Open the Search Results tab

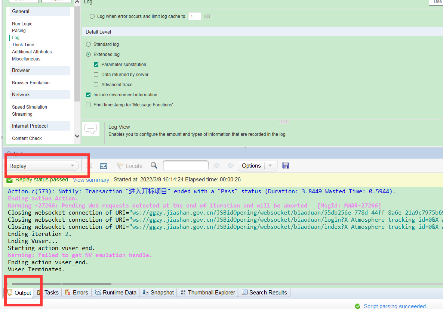point(264,293)
